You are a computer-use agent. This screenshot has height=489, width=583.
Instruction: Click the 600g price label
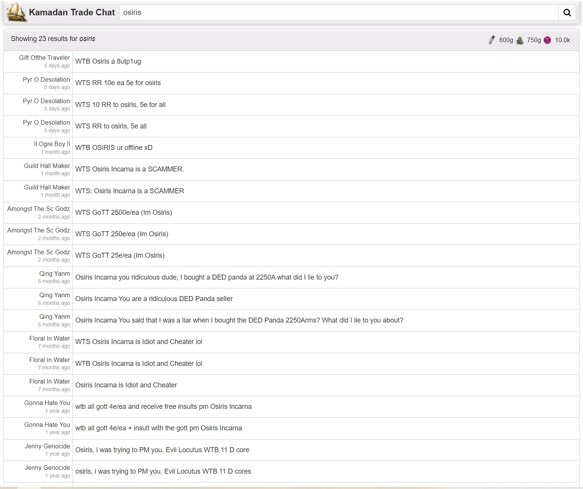tap(506, 40)
